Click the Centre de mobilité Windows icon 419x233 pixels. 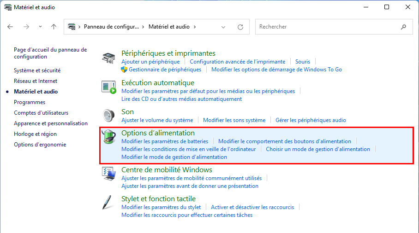coord(109,174)
